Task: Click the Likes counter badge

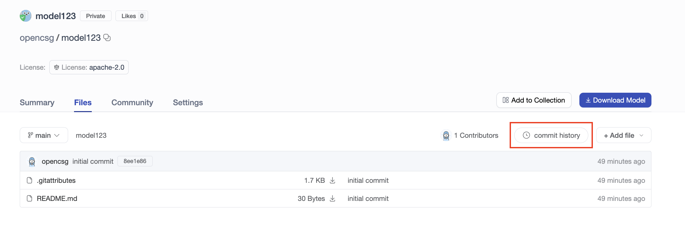Action: [x=132, y=16]
